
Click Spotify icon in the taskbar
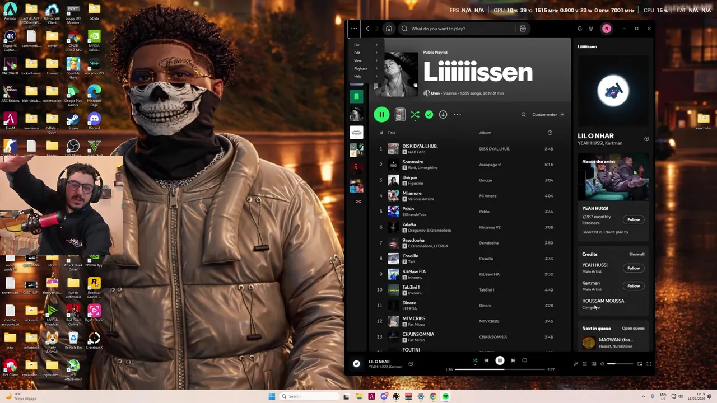point(445,396)
